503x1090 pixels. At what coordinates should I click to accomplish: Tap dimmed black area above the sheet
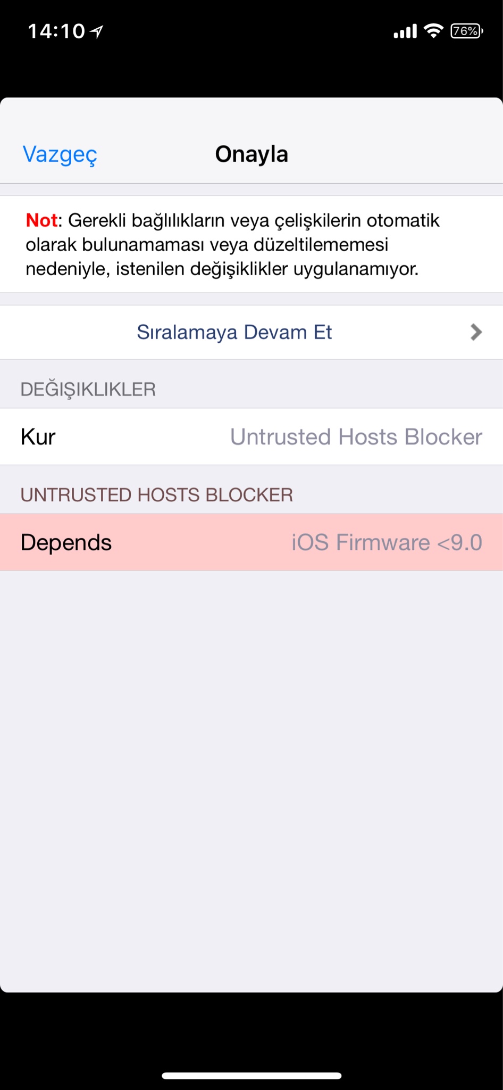tap(251, 75)
